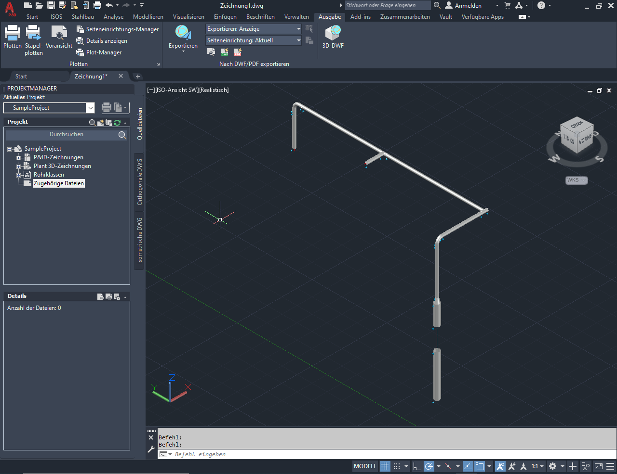617x474 pixels.
Task: Open the Seiteneinrichtungs-Manager
Action: pos(117,29)
